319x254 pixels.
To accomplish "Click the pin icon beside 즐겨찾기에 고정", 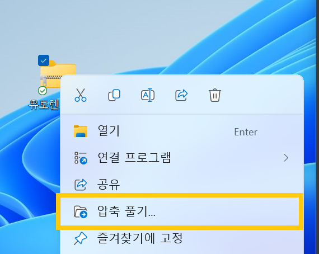I will [x=81, y=238].
